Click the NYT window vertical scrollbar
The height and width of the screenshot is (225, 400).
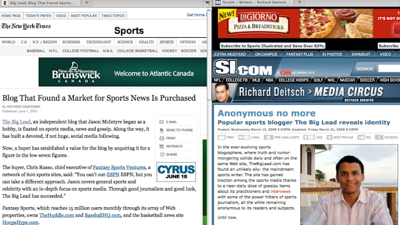(209, 55)
